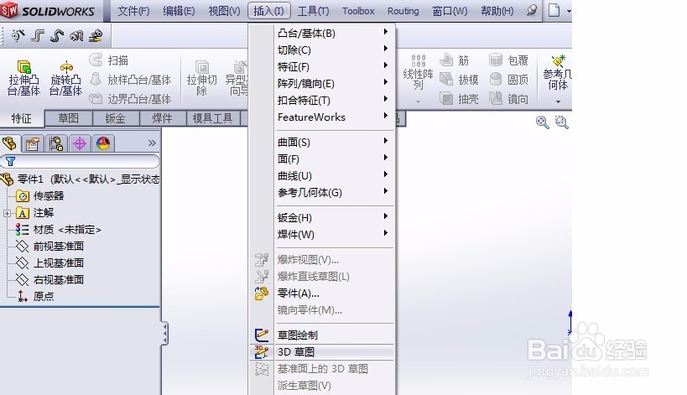Choose 零件(A)... from Insert menu

[322, 293]
